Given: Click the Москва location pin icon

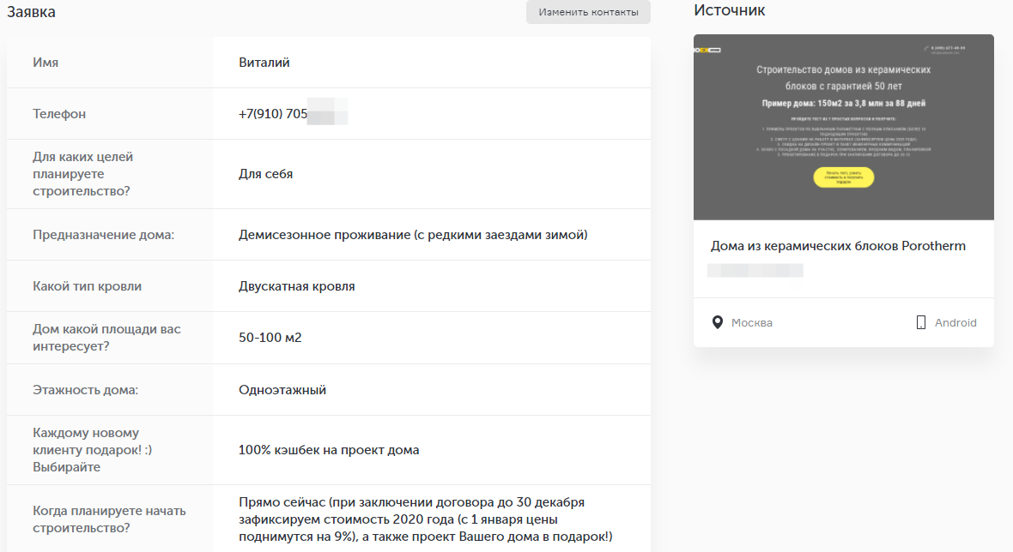Looking at the screenshot, I should tap(718, 323).
